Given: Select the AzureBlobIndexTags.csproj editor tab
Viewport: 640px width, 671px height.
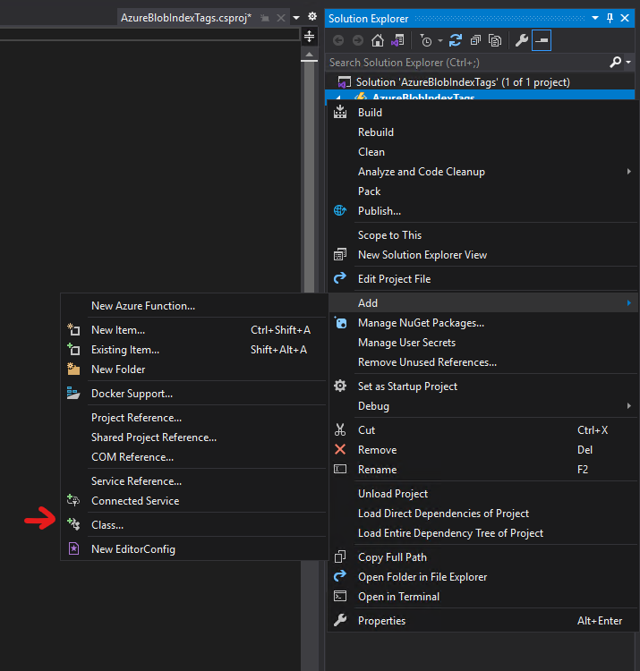Looking at the screenshot, I should [x=186, y=18].
